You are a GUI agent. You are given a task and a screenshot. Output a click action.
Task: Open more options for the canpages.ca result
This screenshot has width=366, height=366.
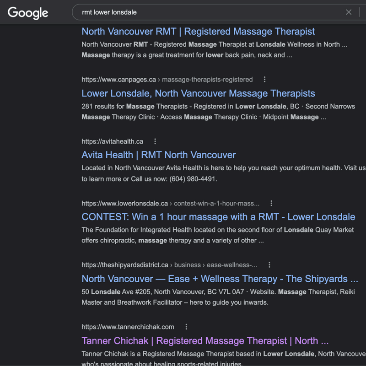point(264,80)
